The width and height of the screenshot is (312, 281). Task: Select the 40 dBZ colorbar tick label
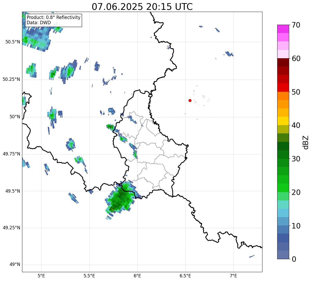tap(296, 125)
